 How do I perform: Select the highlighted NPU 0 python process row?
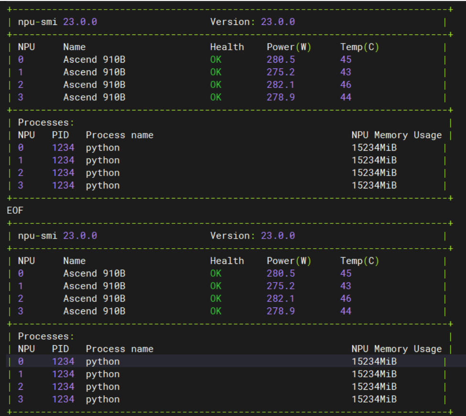[x=236, y=361]
